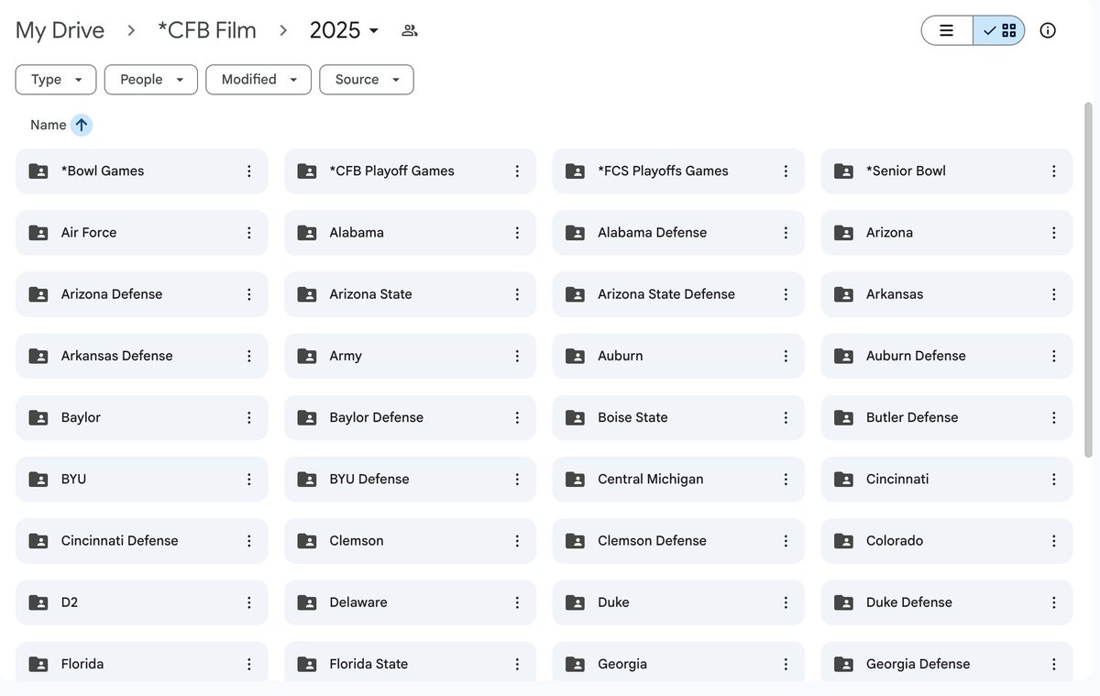
Task: Open more actions for Air Force folder
Action: (248, 233)
